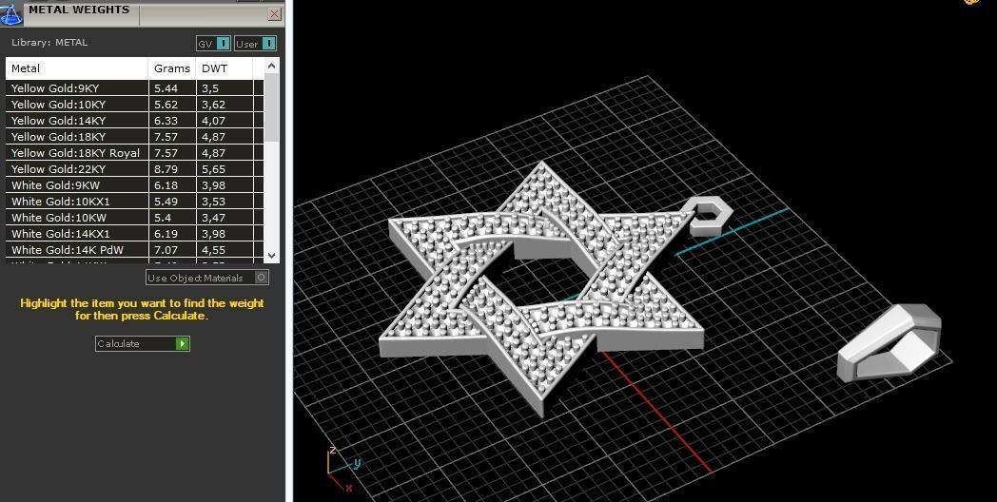
Task: Click the 3,62 DWT value
Action: tap(213, 105)
